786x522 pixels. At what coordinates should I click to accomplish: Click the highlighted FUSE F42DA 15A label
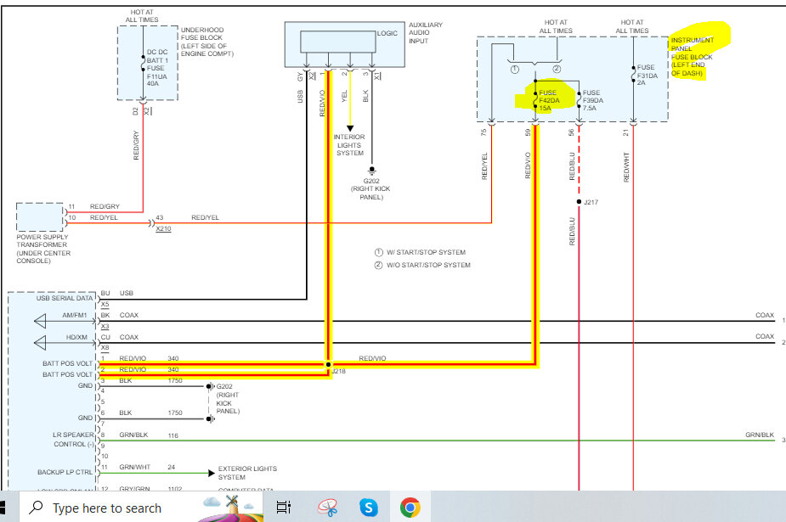tap(548, 100)
